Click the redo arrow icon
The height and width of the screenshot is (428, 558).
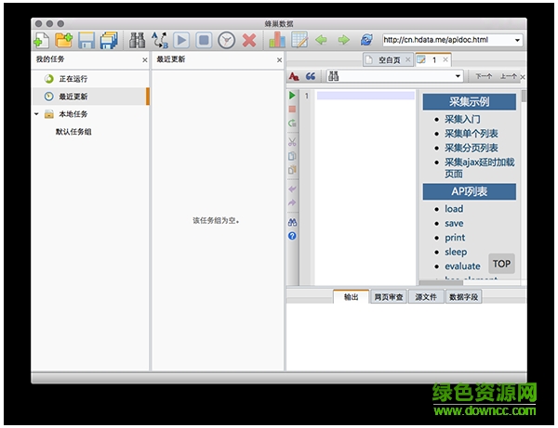tap(292, 202)
